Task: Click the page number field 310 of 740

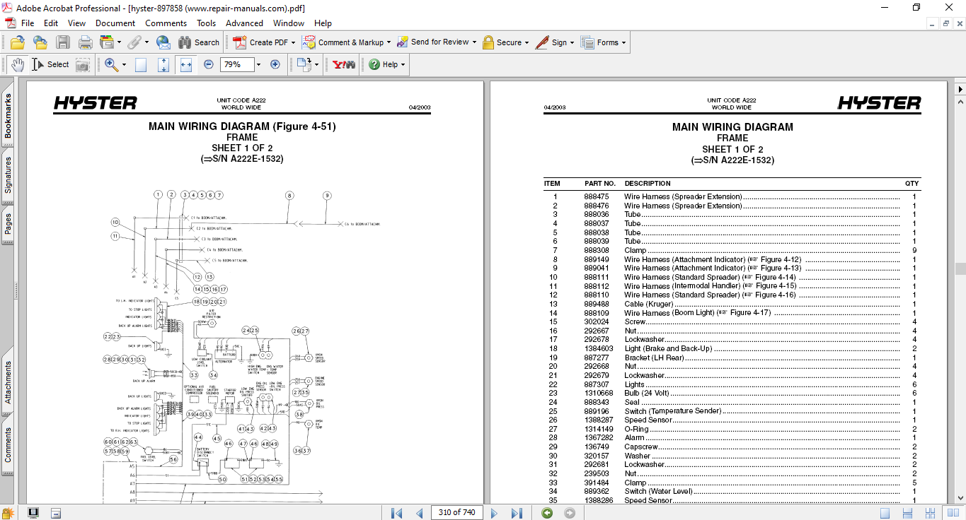Action: [456, 513]
